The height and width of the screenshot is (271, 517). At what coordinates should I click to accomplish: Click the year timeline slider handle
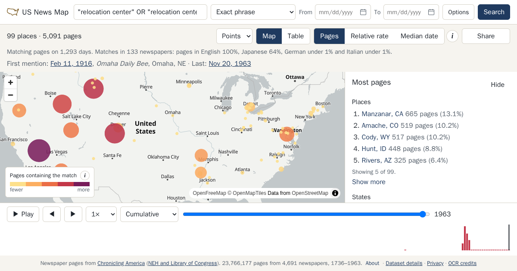tap(423, 214)
